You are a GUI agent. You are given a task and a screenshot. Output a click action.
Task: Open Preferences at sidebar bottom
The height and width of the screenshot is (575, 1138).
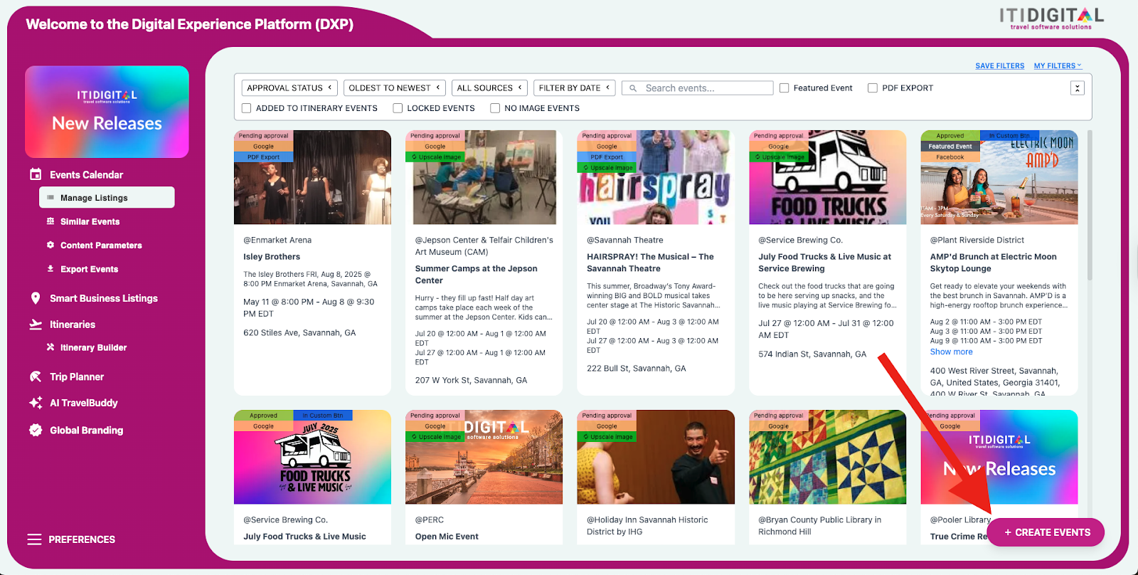[x=82, y=539]
